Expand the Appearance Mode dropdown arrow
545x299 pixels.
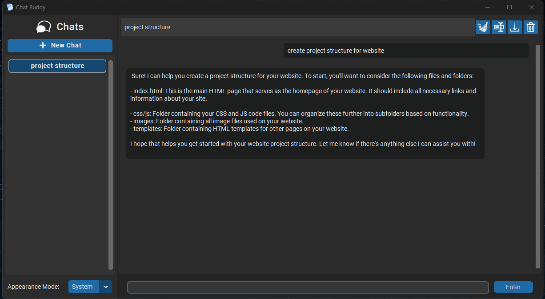106,287
